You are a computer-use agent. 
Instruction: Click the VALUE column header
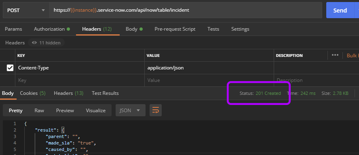(153, 56)
